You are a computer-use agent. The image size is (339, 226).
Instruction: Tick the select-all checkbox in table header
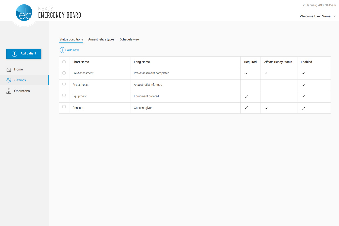pyautogui.click(x=64, y=62)
